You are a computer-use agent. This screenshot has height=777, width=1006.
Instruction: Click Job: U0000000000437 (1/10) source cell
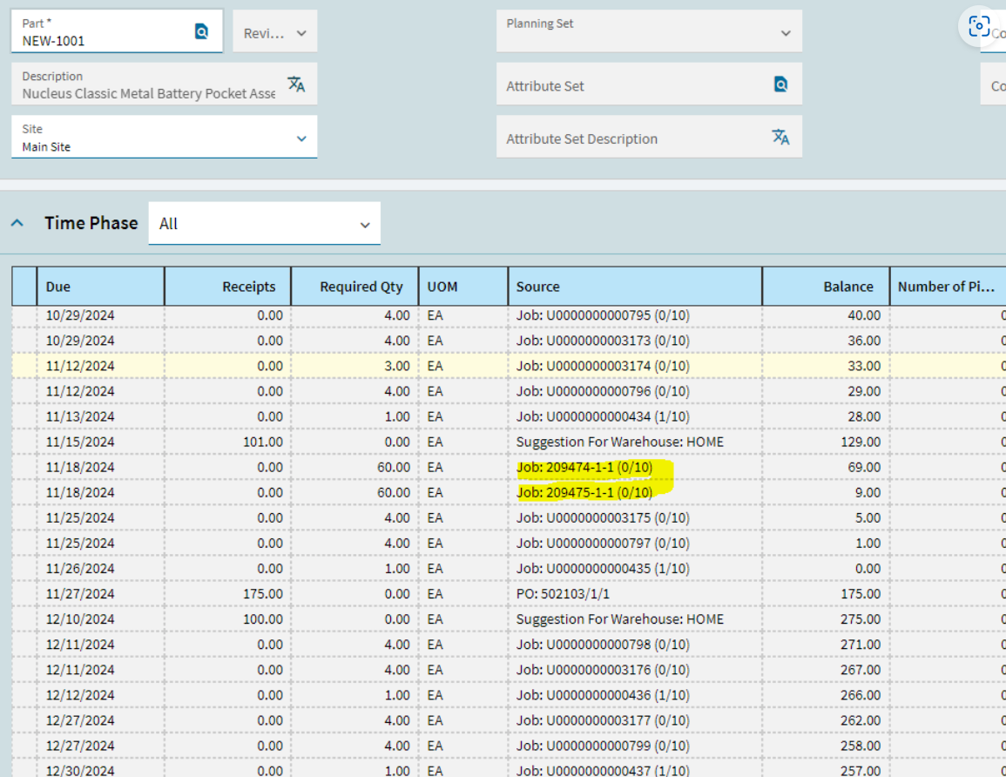pyautogui.click(x=603, y=770)
